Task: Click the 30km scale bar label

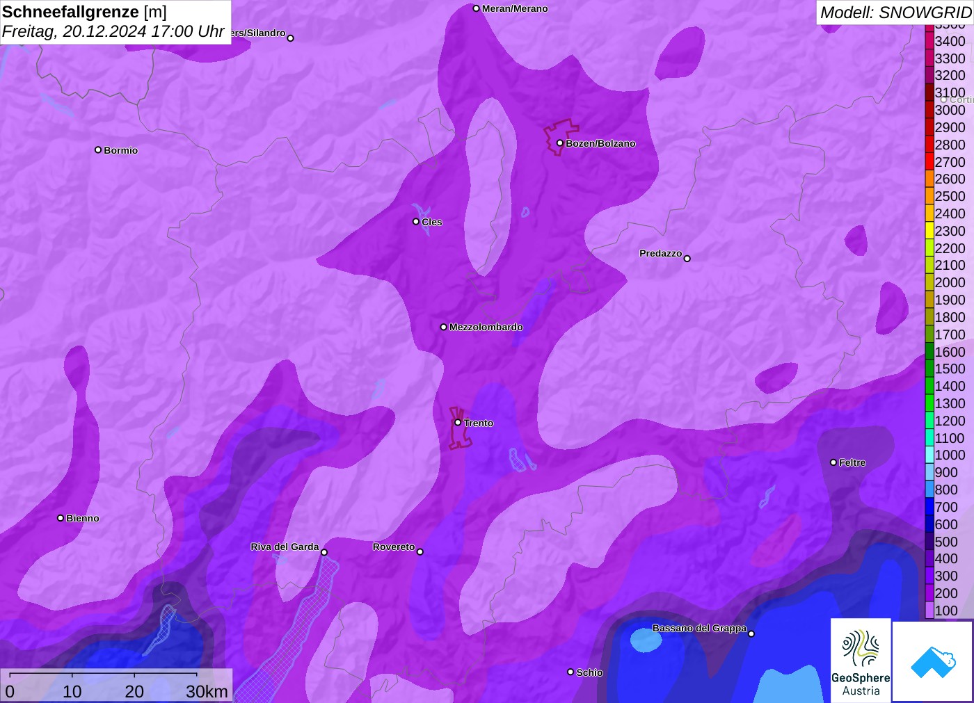Action: coord(207,692)
